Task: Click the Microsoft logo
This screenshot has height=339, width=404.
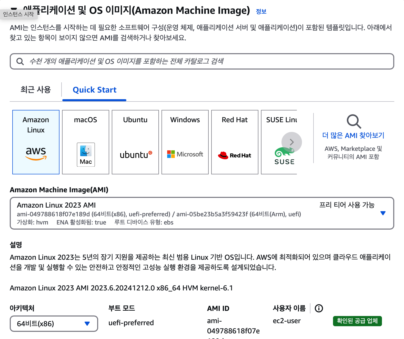Action: pyautogui.click(x=185, y=154)
